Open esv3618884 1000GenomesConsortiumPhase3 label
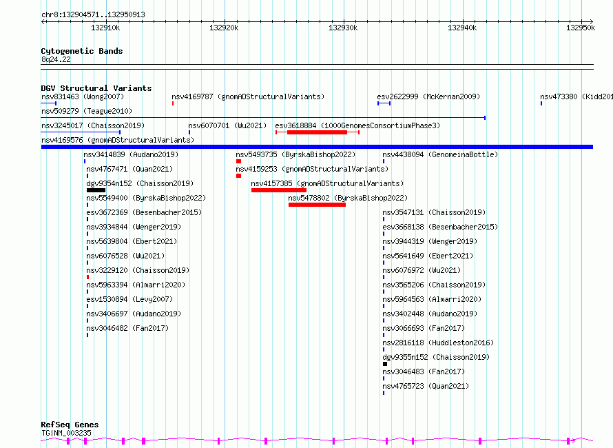 click(x=357, y=125)
